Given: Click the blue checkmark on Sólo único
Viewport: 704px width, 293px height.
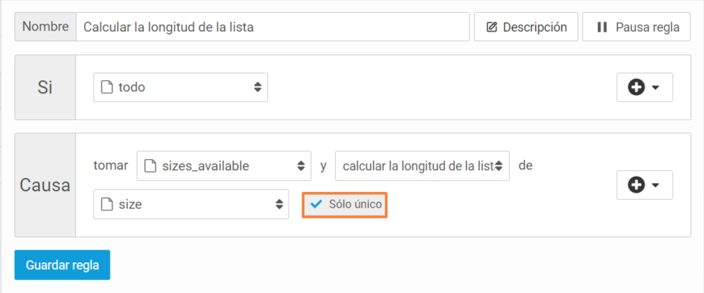Looking at the screenshot, I should tap(316, 204).
